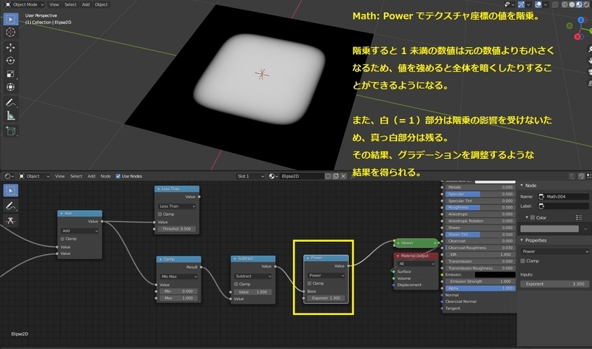Toggle X-ray mode
The height and width of the screenshot is (349, 592).
click(x=555, y=4)
